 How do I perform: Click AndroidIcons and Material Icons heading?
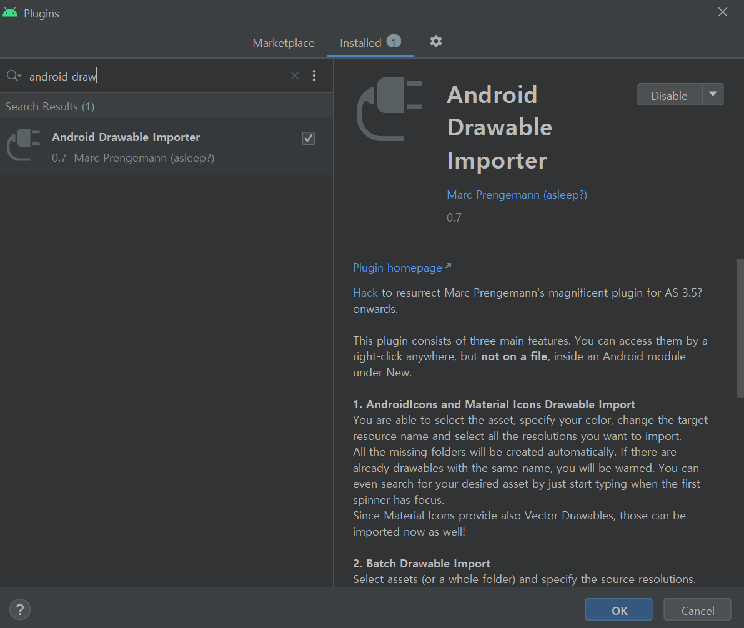(494, 405)
